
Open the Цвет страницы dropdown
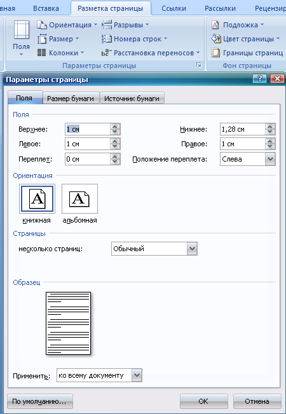(x=245, y=39)
